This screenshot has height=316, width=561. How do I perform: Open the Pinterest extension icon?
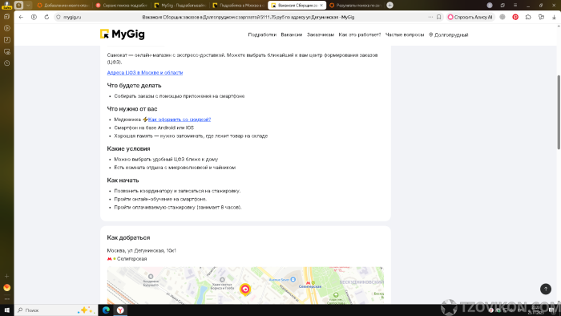(x=515, y=17)
